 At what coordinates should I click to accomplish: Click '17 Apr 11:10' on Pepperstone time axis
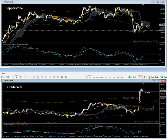pos(143,65)
